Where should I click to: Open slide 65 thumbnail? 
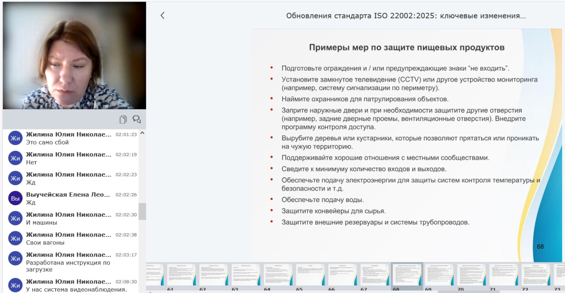coord(311,274)
